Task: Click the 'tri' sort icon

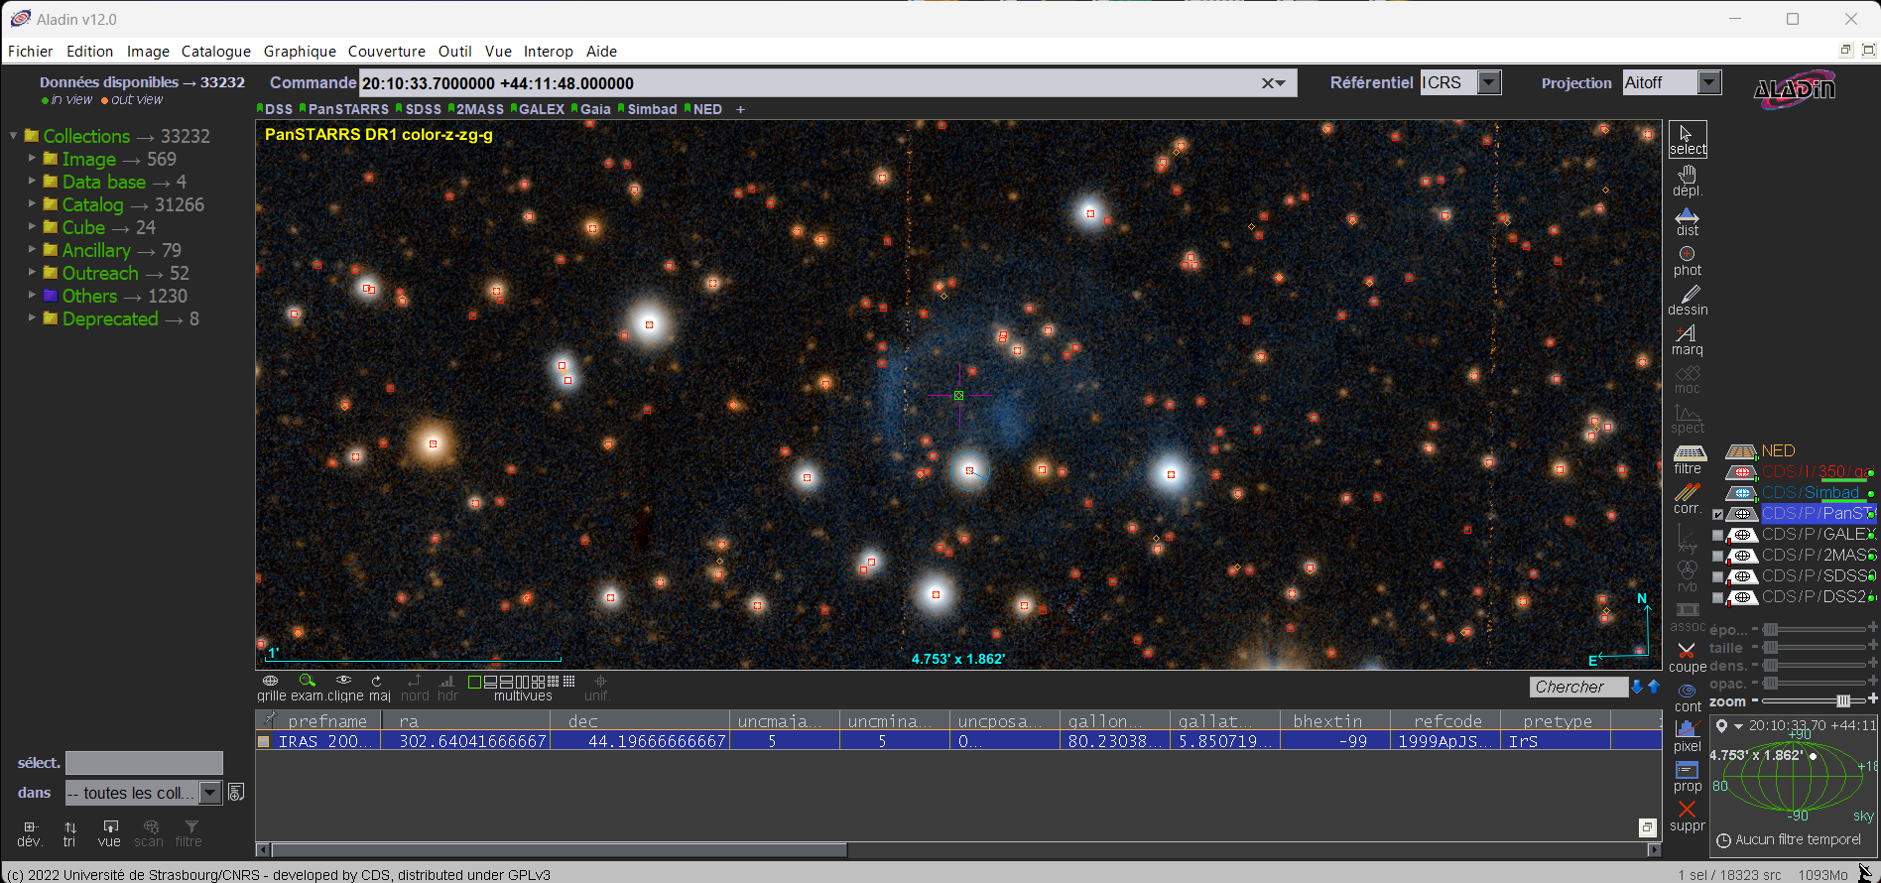Action: click(x=69, y=831)
